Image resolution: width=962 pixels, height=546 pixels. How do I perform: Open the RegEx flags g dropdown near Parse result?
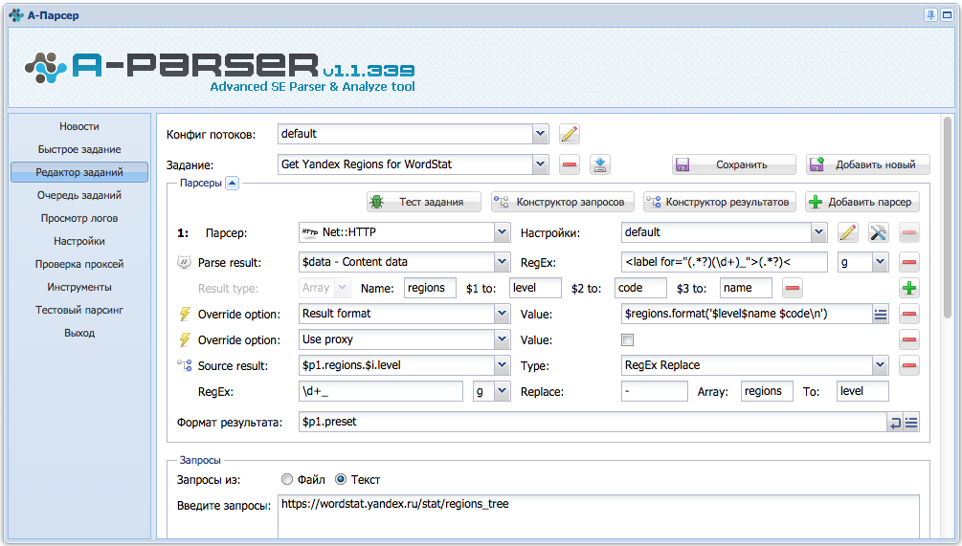point(881,262)
